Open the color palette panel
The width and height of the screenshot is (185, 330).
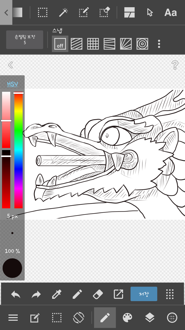[127, 318]
